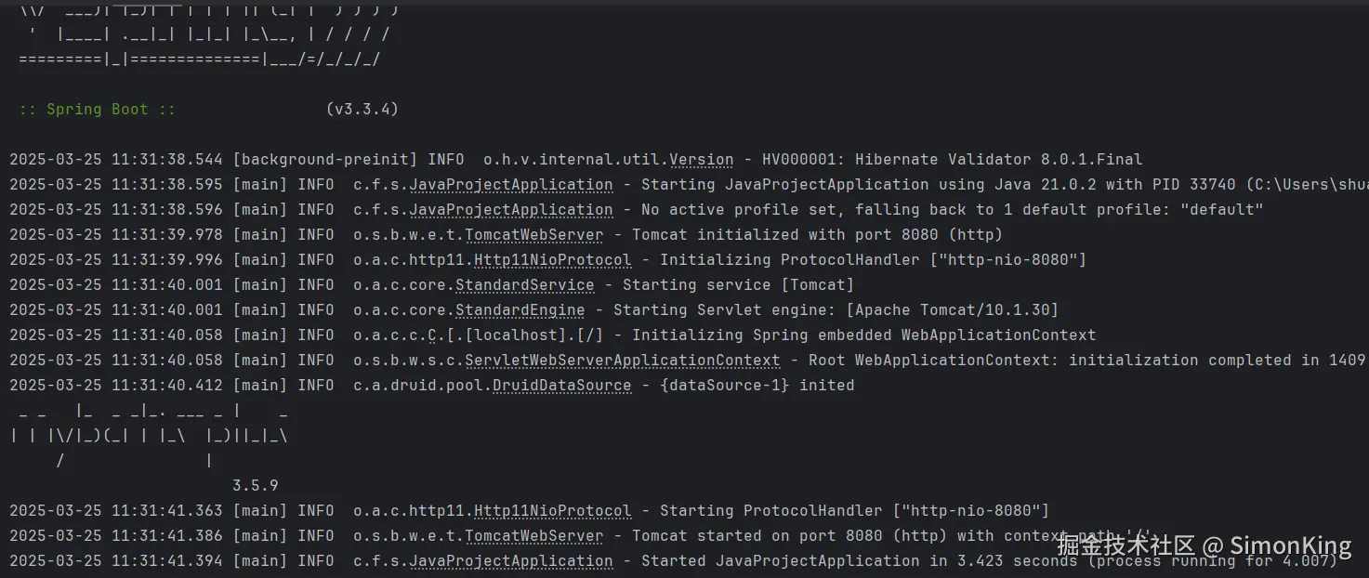Image resolution: width=1369 pixels, height=578 pixels.
Task: Click the green ':: Spring Boot ::' text
Action: point(98,110)
